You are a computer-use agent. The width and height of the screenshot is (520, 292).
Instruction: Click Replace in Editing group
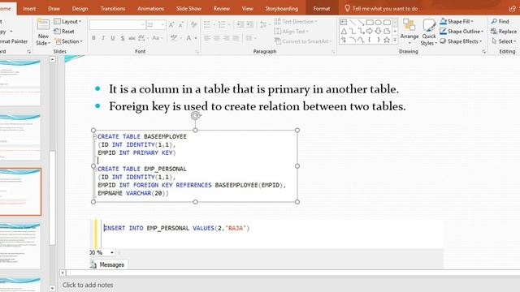click(504, 32)
